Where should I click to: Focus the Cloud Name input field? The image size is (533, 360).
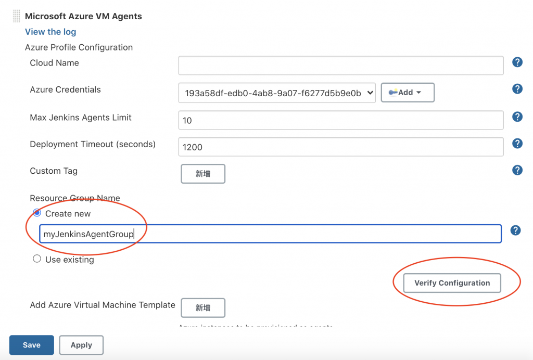point(340,66)
